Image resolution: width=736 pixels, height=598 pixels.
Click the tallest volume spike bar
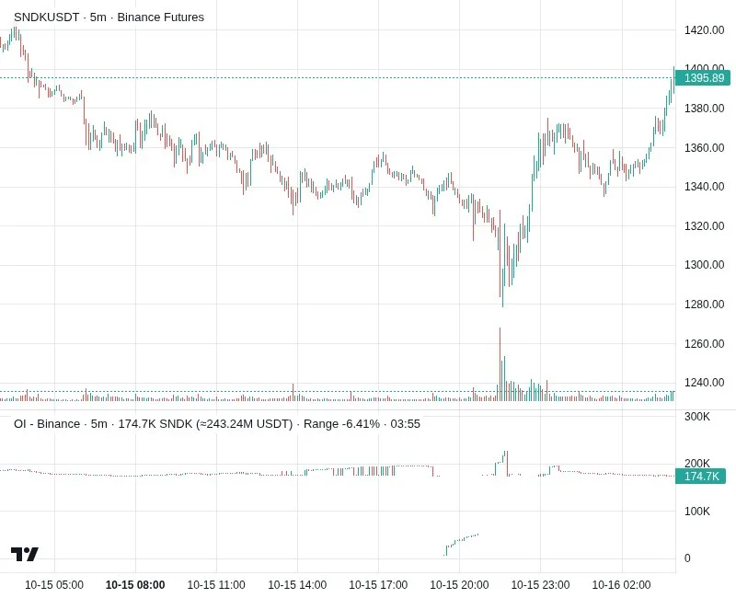click(500, 364)
